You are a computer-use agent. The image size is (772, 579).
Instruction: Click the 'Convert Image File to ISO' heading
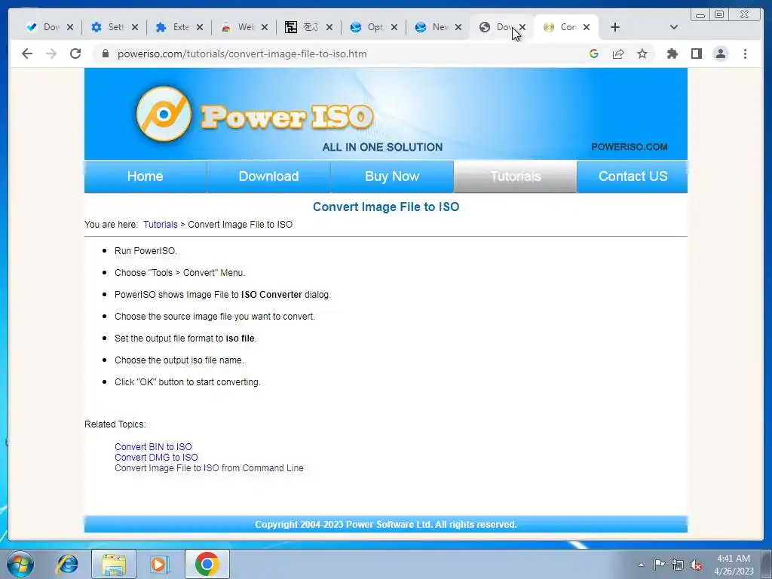point(386,207)
